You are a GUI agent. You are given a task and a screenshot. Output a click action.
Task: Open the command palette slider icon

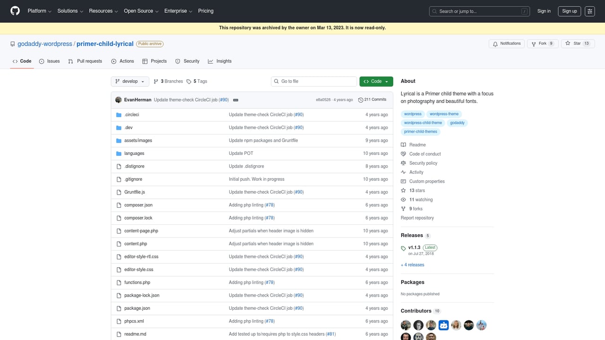pos(589,11)
